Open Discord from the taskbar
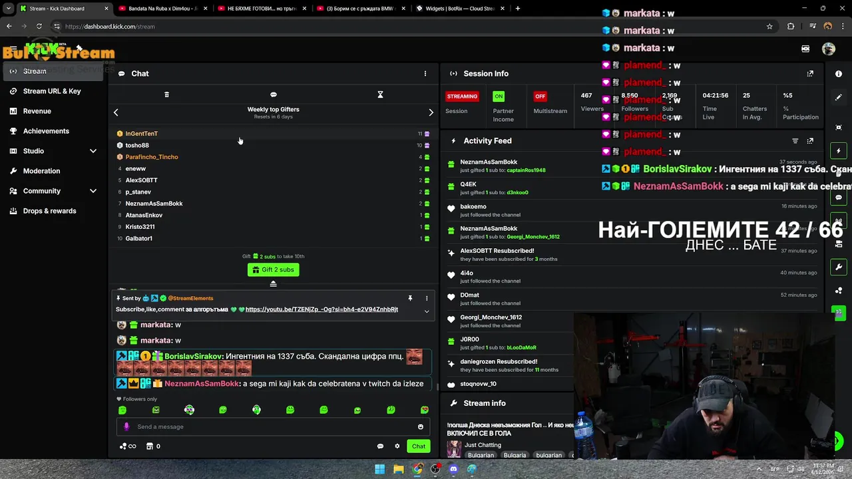 click(453, 469)
